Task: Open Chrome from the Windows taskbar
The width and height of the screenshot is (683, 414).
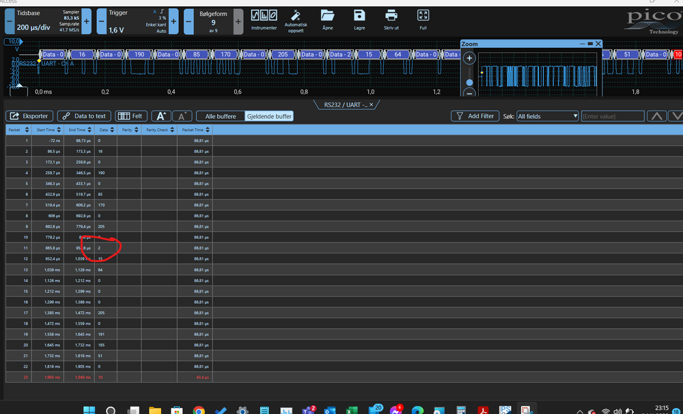Action: click(198, 411)
